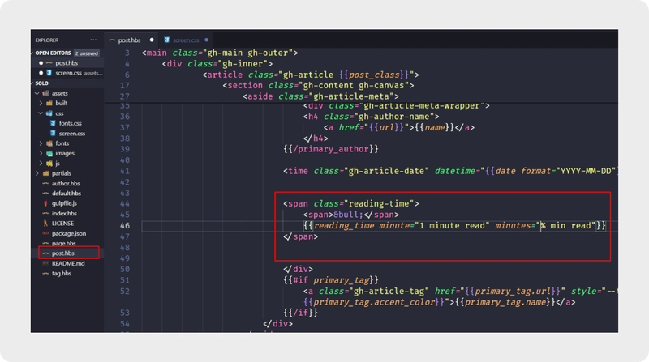This screenshot has height=362, width=649.
Task: Click the README.md markdown icon
Action: 45,263
